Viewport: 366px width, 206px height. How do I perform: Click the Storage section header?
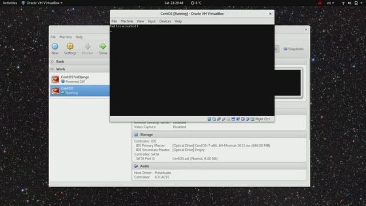219,134
